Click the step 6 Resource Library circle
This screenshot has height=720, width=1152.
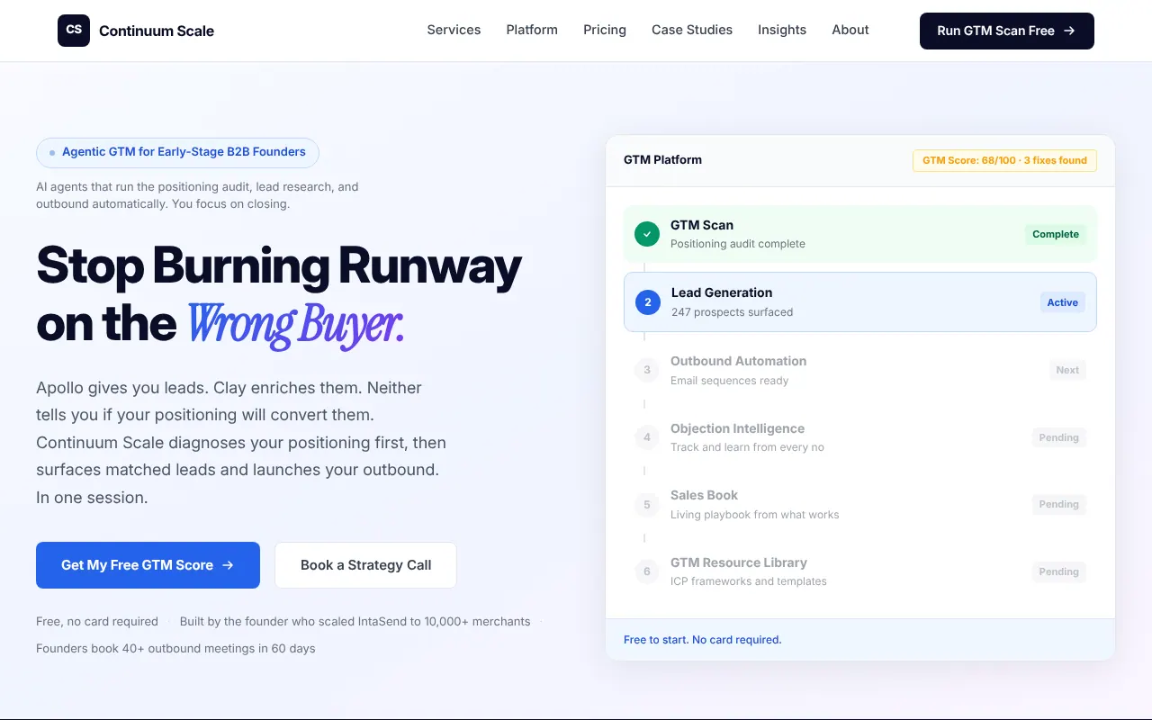click(647, 571)
